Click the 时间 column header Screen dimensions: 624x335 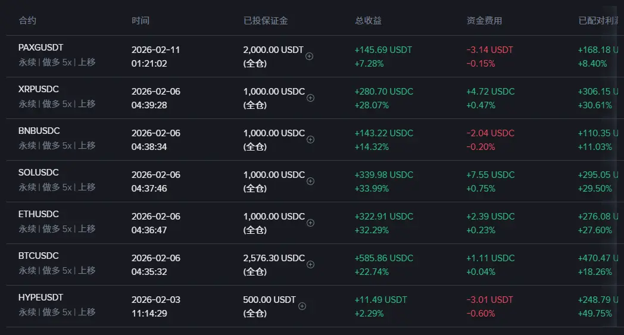pos(141,21)
